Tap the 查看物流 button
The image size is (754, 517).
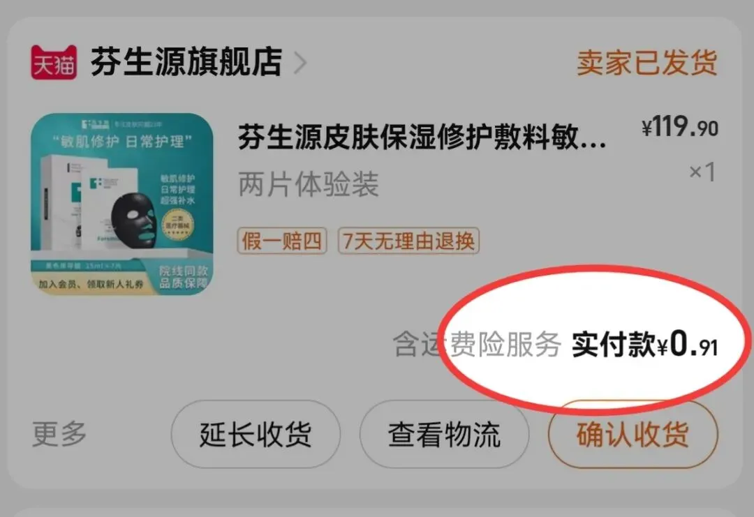click(444, 434)
